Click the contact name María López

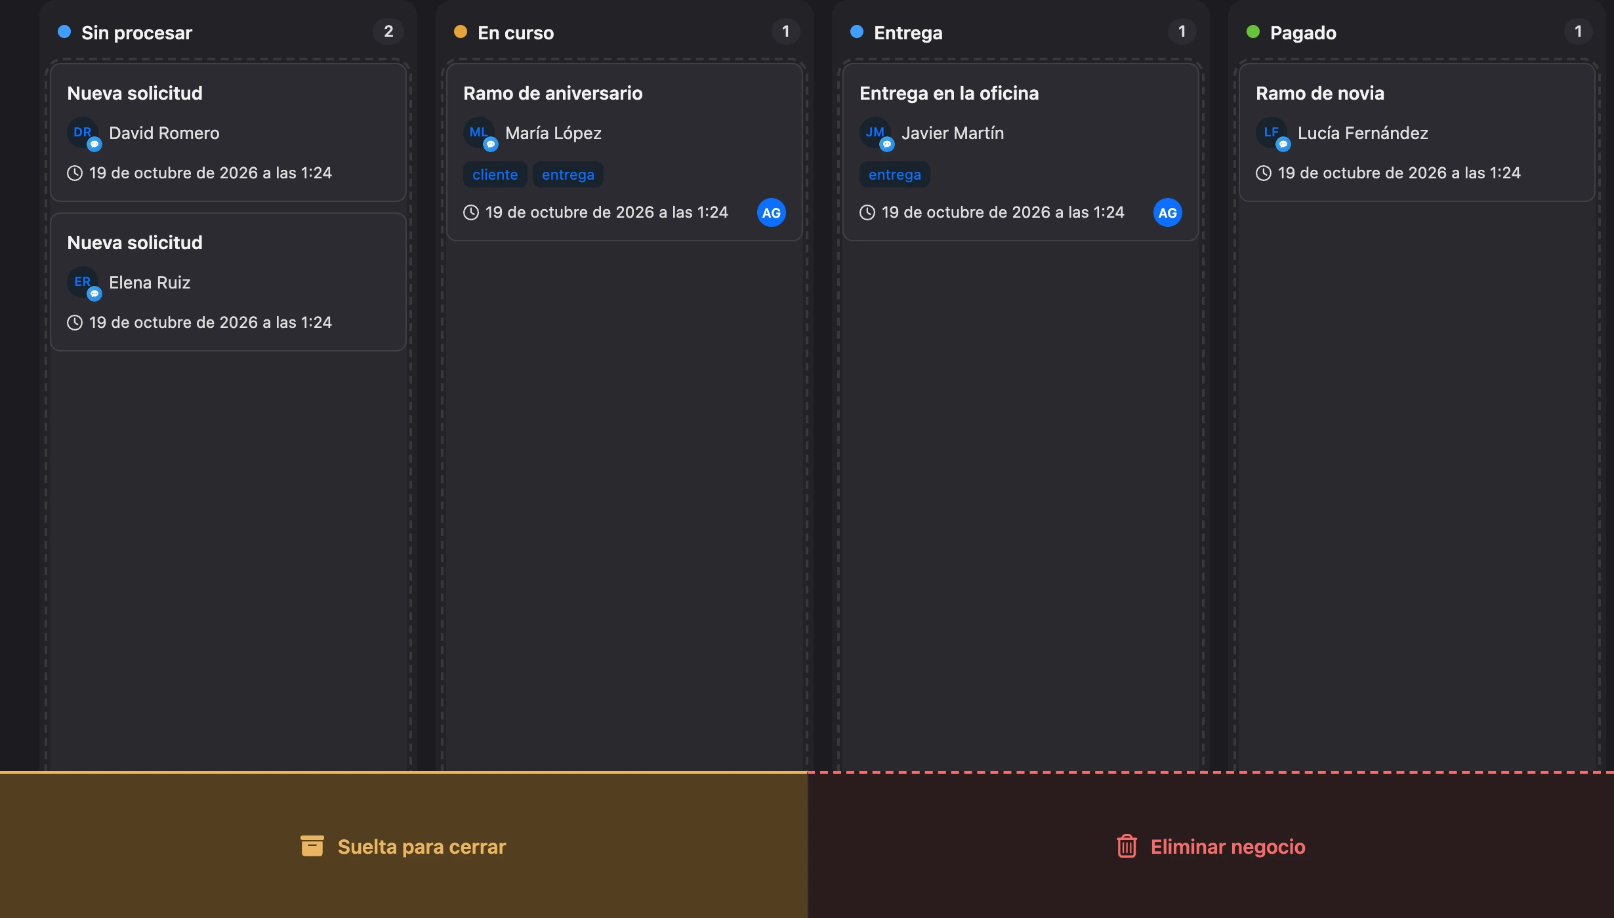click(553, 133)
